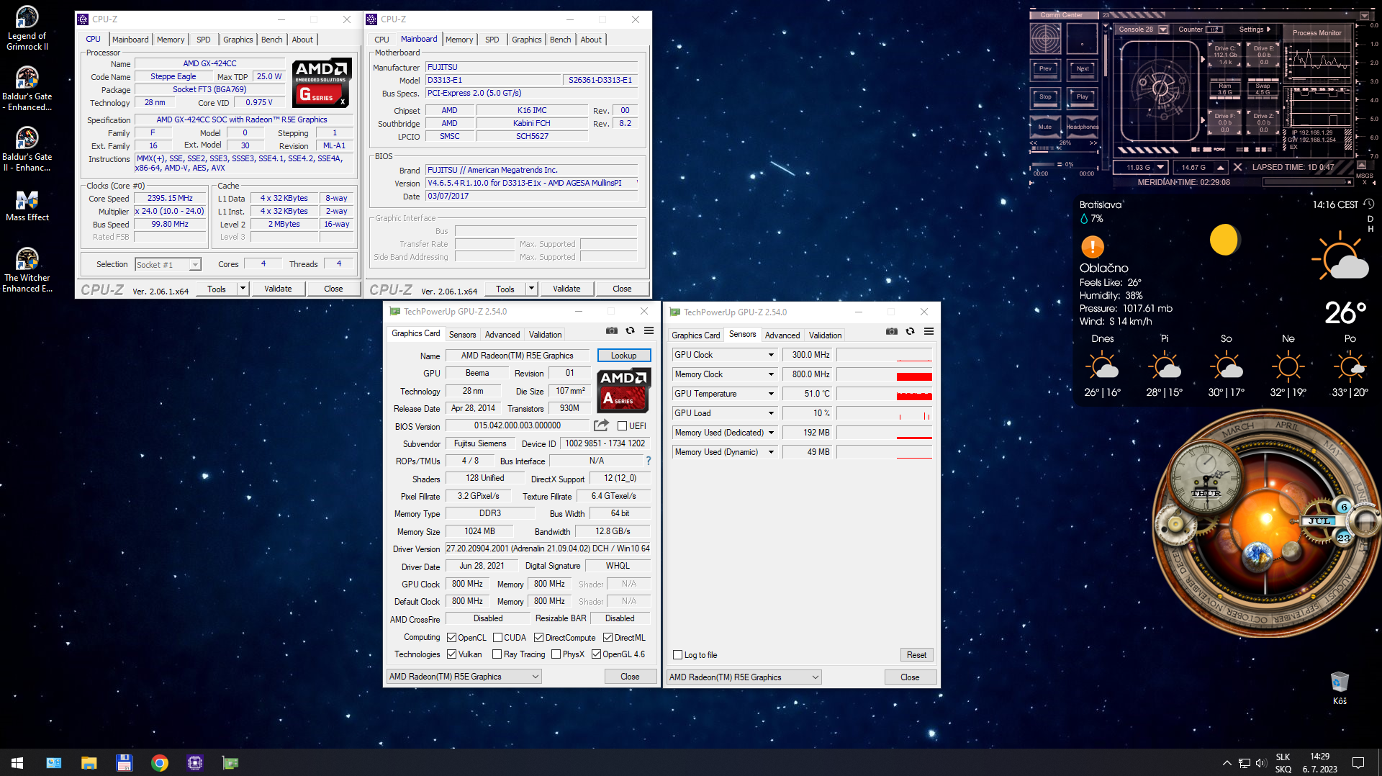Toggle the CUDA checkbox
The width and height of the screenshot is (1382, 776).
click(497, 638)
